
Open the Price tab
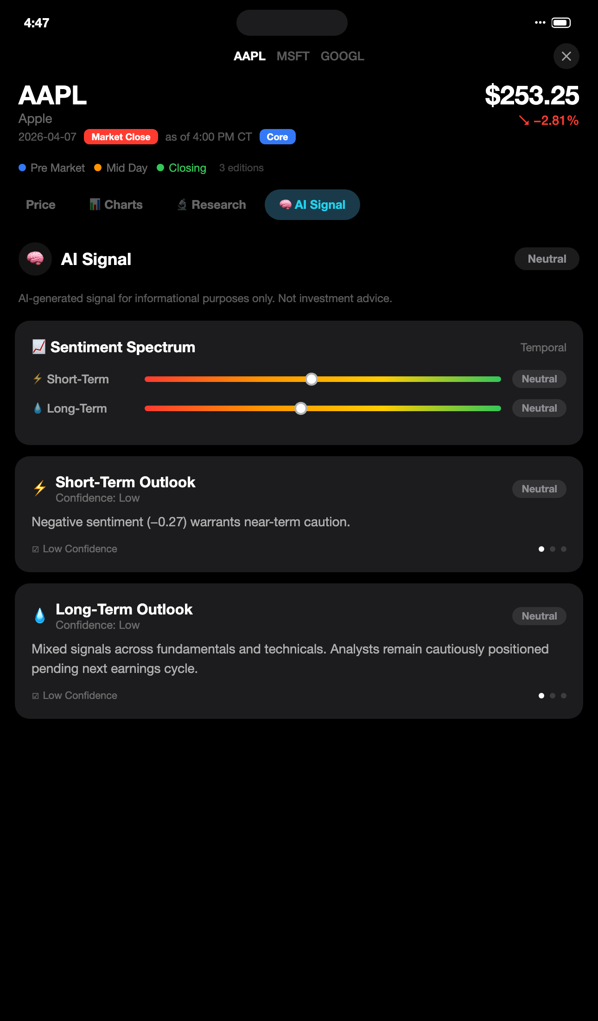pos(40,204)
